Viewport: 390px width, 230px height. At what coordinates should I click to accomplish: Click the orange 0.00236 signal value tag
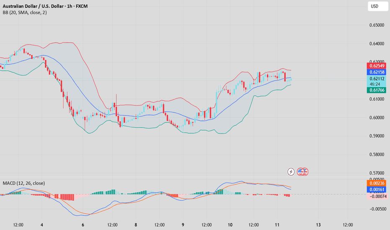point(377,183)
